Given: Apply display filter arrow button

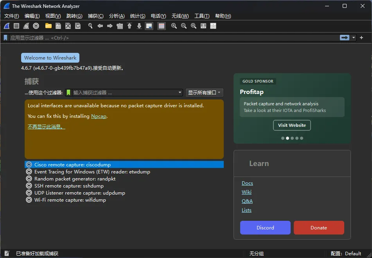Looking at the screenshot, I should click(345, 38).
